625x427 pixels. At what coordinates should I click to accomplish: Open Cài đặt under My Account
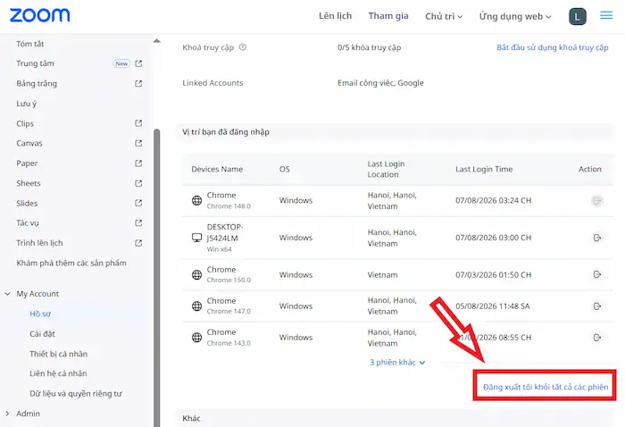point(42,334)
